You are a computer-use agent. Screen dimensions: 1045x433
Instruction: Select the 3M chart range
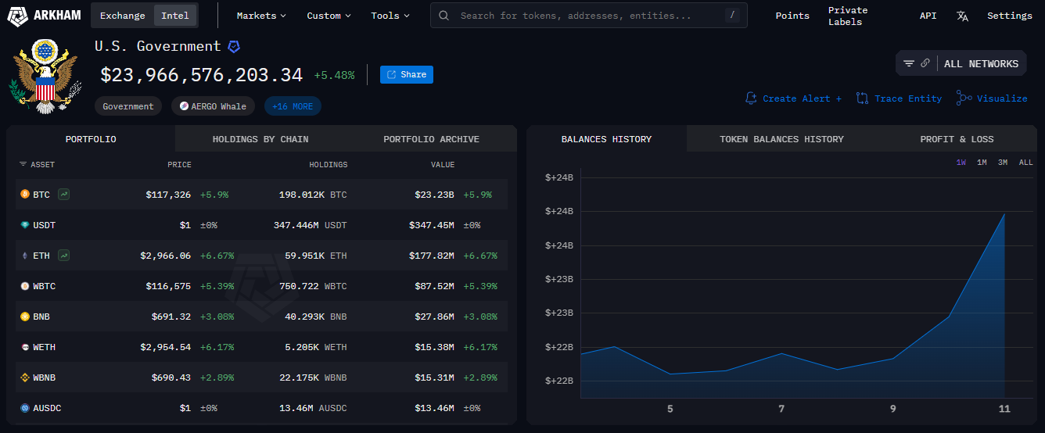coord(1003,163)
